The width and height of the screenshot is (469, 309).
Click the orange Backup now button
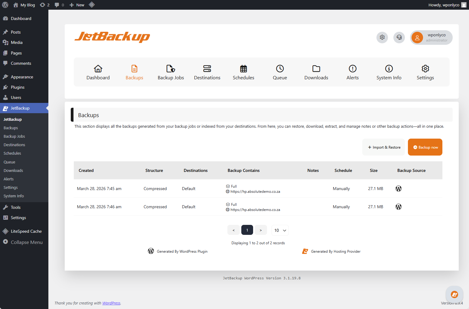tap(425, 147)
